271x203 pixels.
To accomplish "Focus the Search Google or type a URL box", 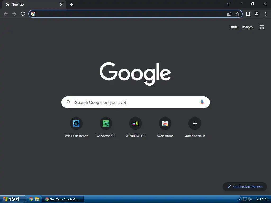I will [135, 102].
